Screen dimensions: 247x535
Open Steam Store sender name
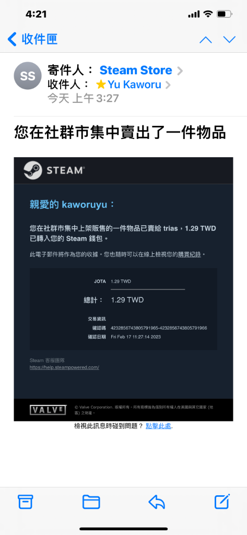(136, 71)
